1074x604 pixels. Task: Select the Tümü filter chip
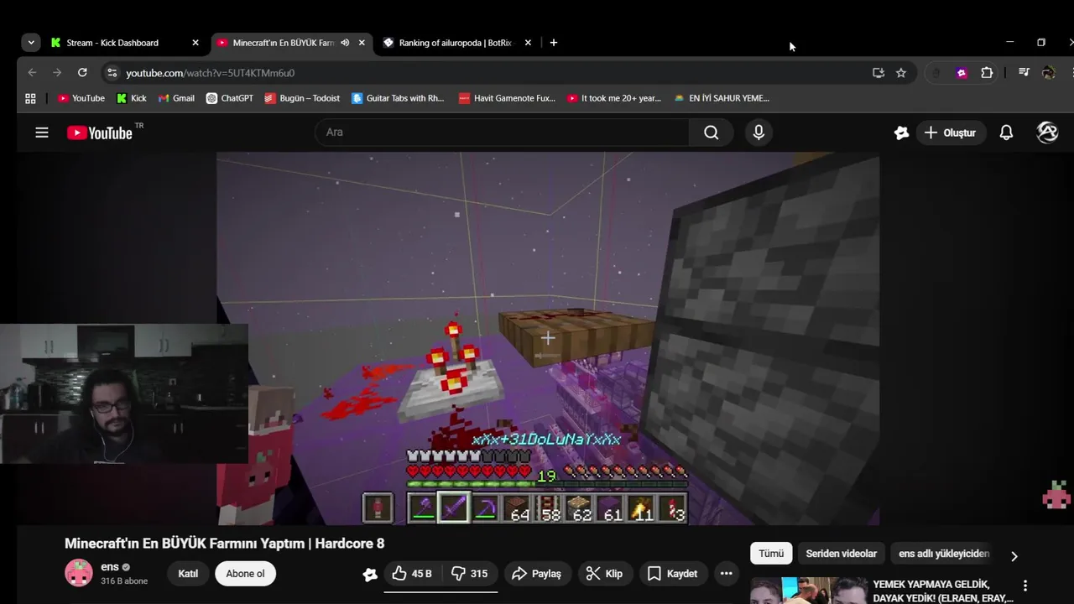coord(771,554)
